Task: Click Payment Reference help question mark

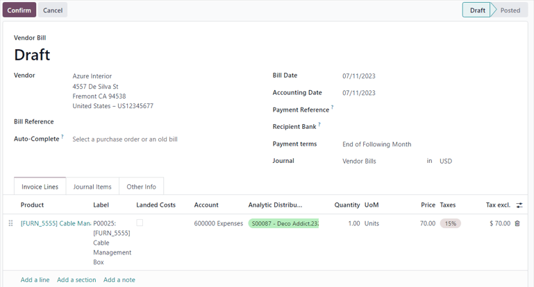Action: coord(332,107)
